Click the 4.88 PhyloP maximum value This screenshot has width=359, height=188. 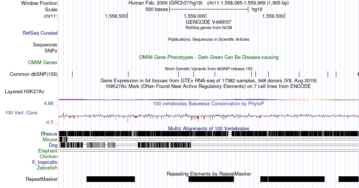[48, 103]
